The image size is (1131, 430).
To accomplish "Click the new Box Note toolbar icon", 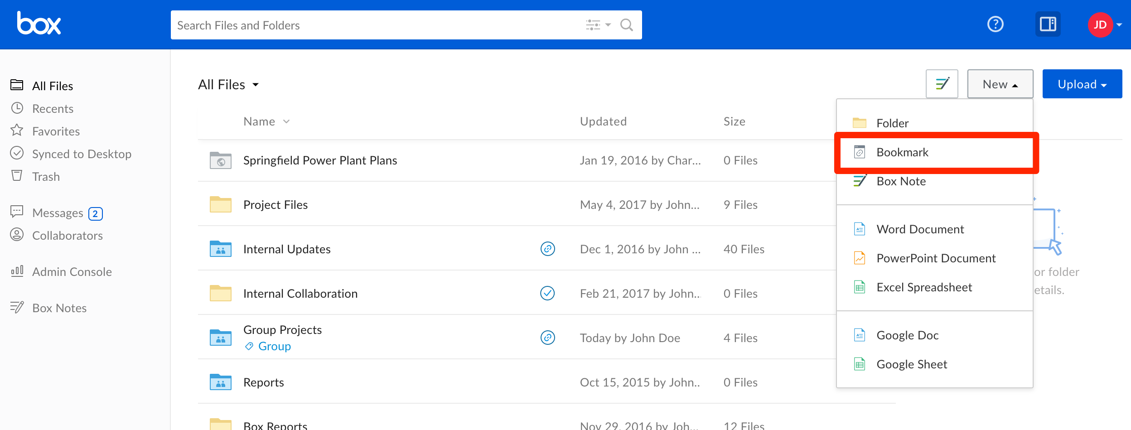I will pyautogui.click(x=942, y=84).
